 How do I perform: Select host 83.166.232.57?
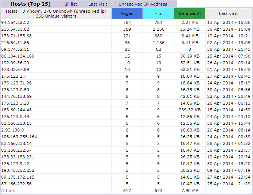(x=16, y=151)
